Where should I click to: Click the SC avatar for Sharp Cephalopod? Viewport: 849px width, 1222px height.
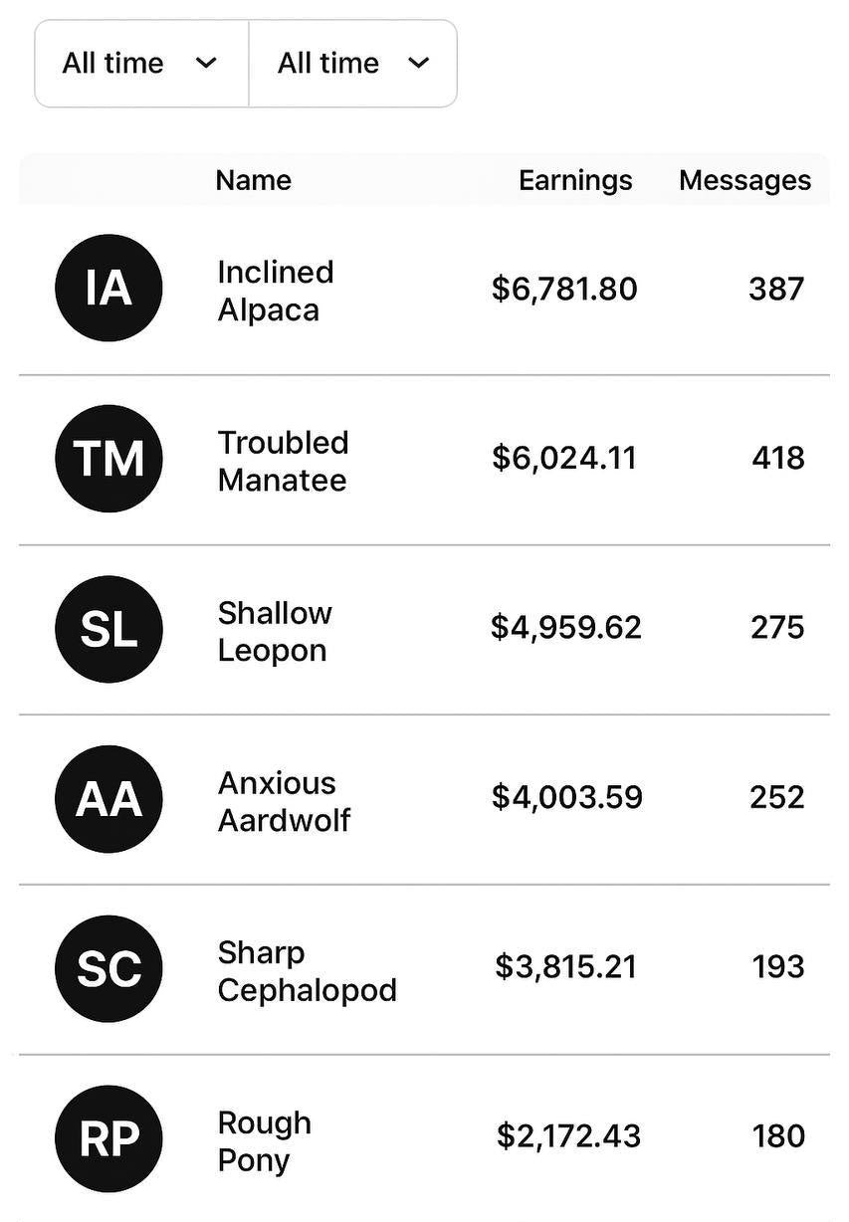108,968
